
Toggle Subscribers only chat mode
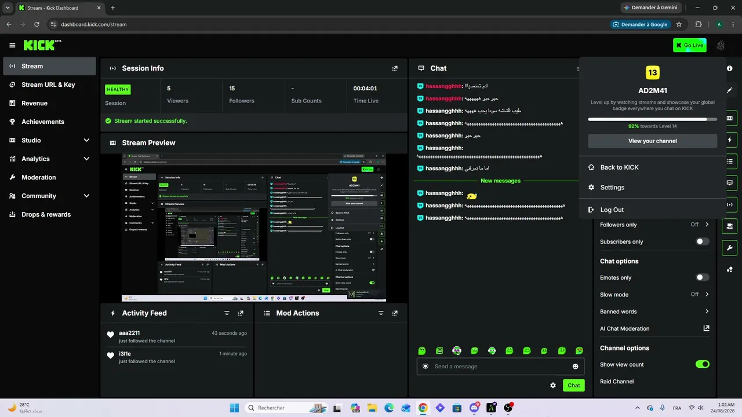[x=702, y=242]
